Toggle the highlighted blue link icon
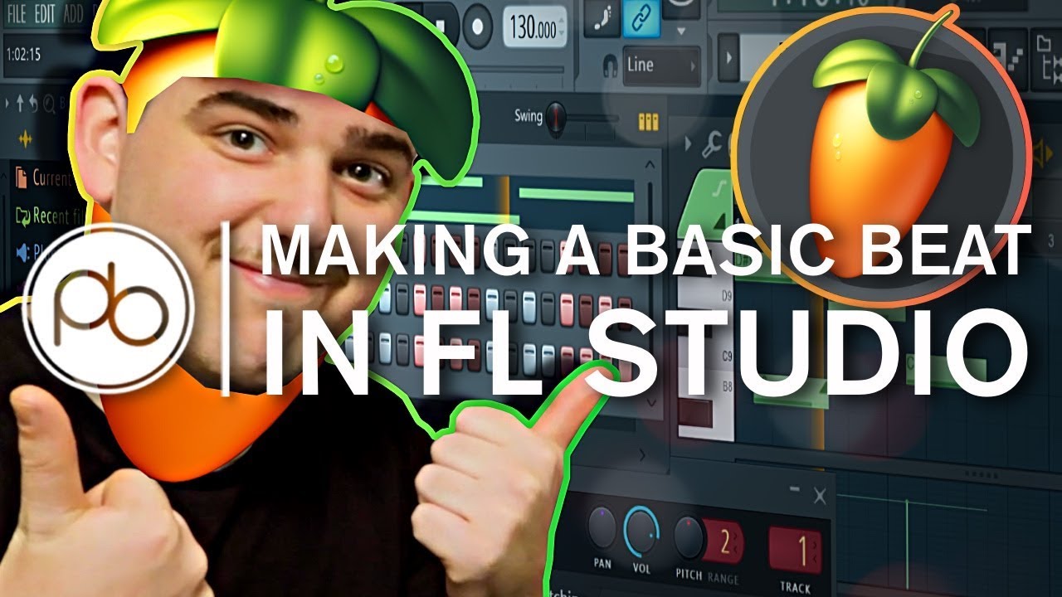The width and height of the screenshot is (1062, 597). coord(641,19)
